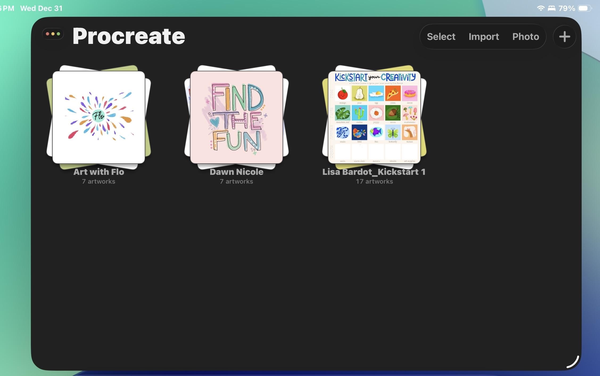Tap Photo to import from Photos
Screen dimensions: 600x376
[x=525, y=37]
